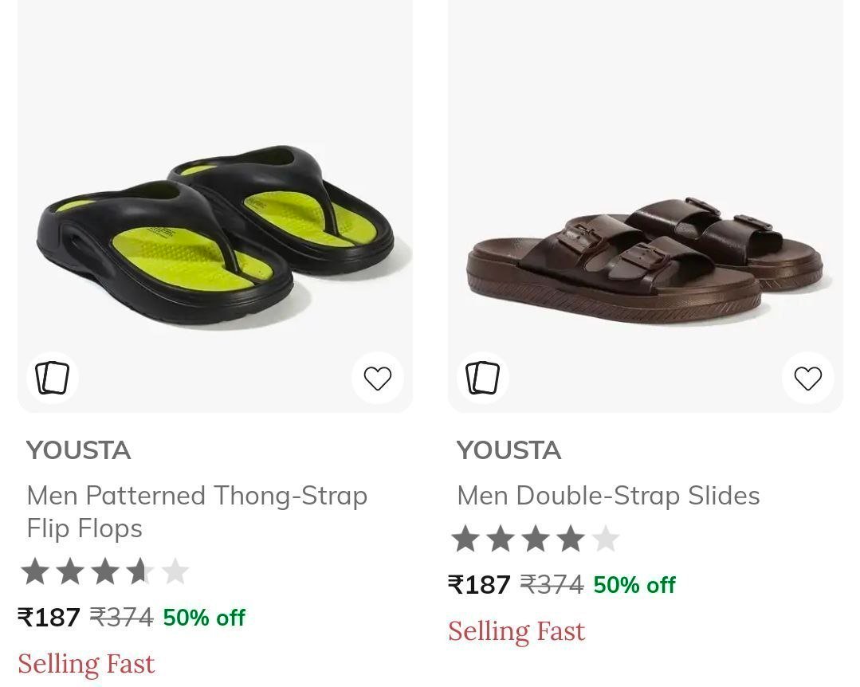
Task: View star rating of Double-Strap Slides
Action: coord(536,539)
